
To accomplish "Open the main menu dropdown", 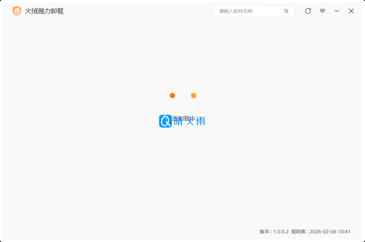I will click(x=322, y=11).
